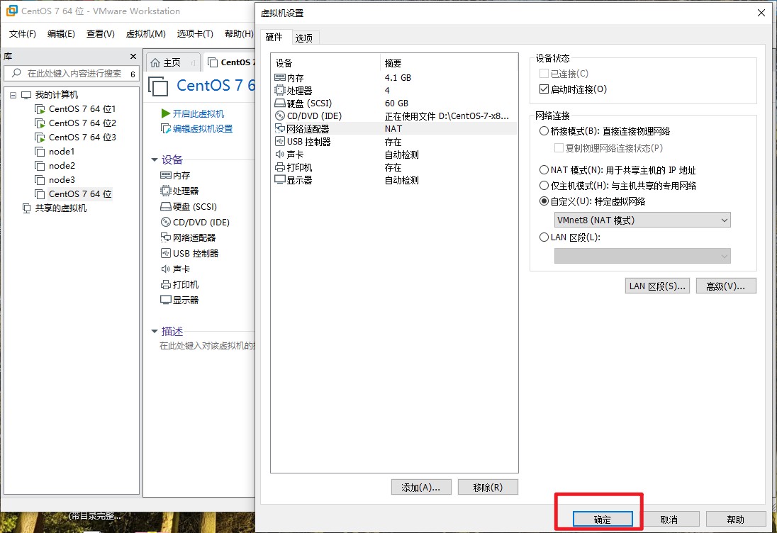Screen dimensions: 777x533
Task: Click the VMware Workstation logo in title bar
Action: (x=11, y=11)
